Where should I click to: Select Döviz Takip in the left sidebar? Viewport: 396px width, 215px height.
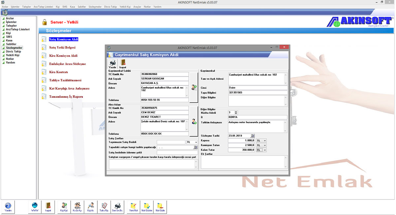pyautogui.click(x=14, y=51)
